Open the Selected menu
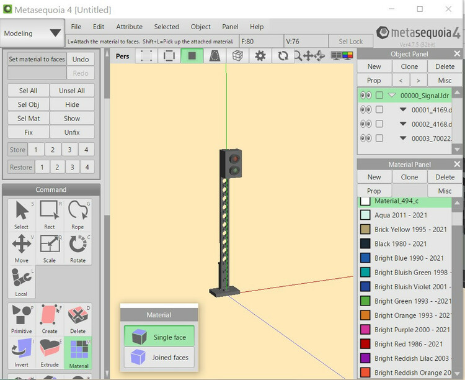Screen dimensions: 465x380 [166, 27]
